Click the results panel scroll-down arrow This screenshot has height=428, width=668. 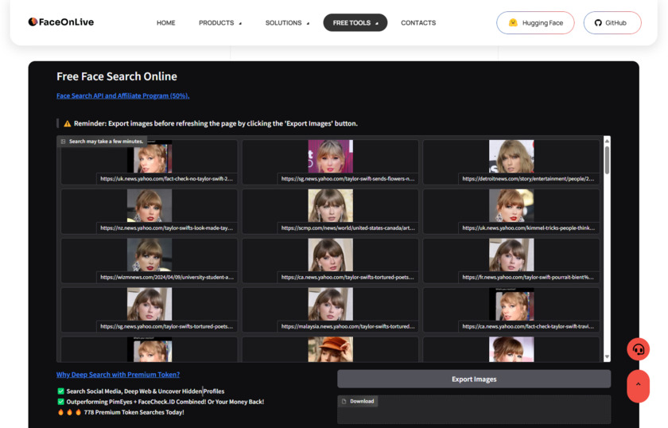tap(608, 357)
